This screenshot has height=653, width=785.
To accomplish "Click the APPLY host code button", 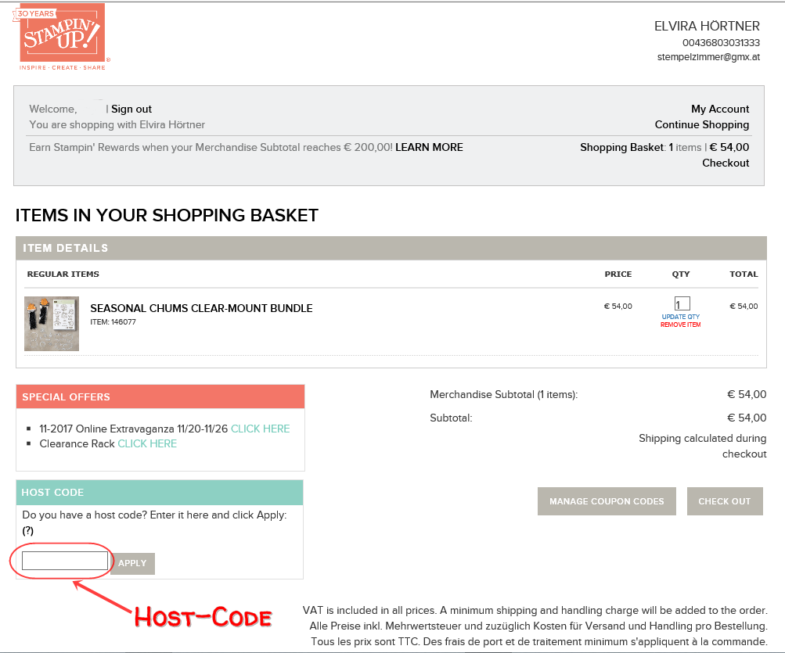I will pyautogui.click(x=132, y=563).
